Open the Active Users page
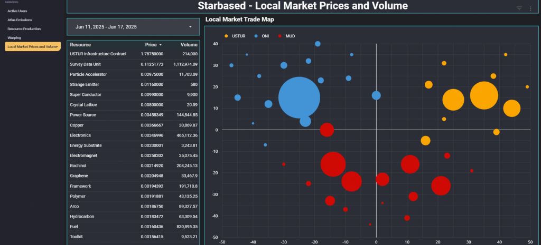This screenshot has width=541, height=245. tap(17, 11)
